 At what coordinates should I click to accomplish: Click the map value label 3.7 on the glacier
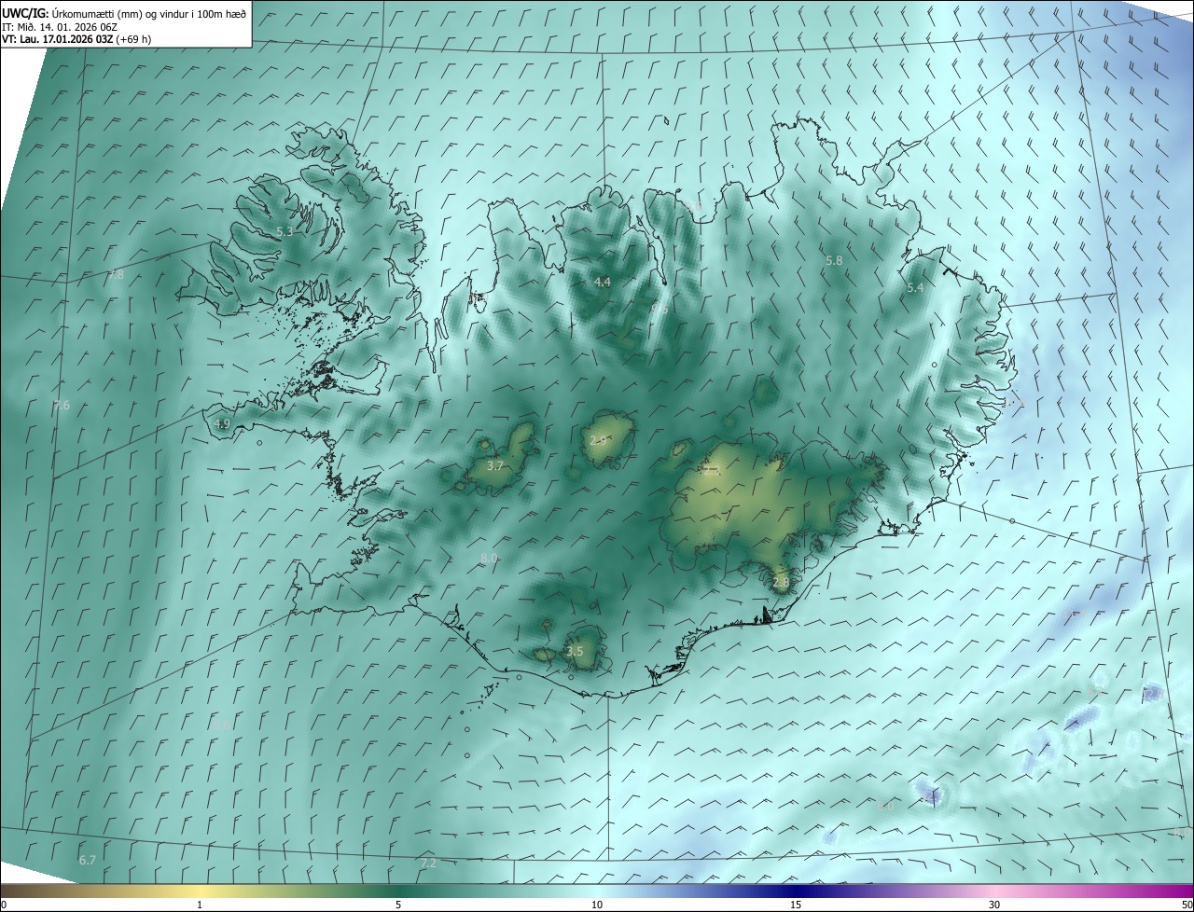495,465
